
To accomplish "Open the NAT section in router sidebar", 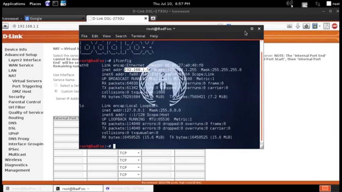I will (x=12, y=76).
